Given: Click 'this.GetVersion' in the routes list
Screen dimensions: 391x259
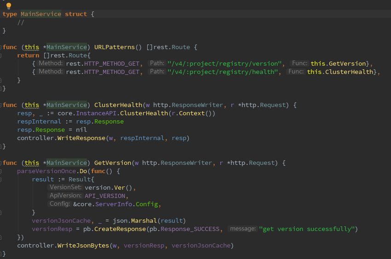Looking at the screenshot, I should click(x=338, y=64).
